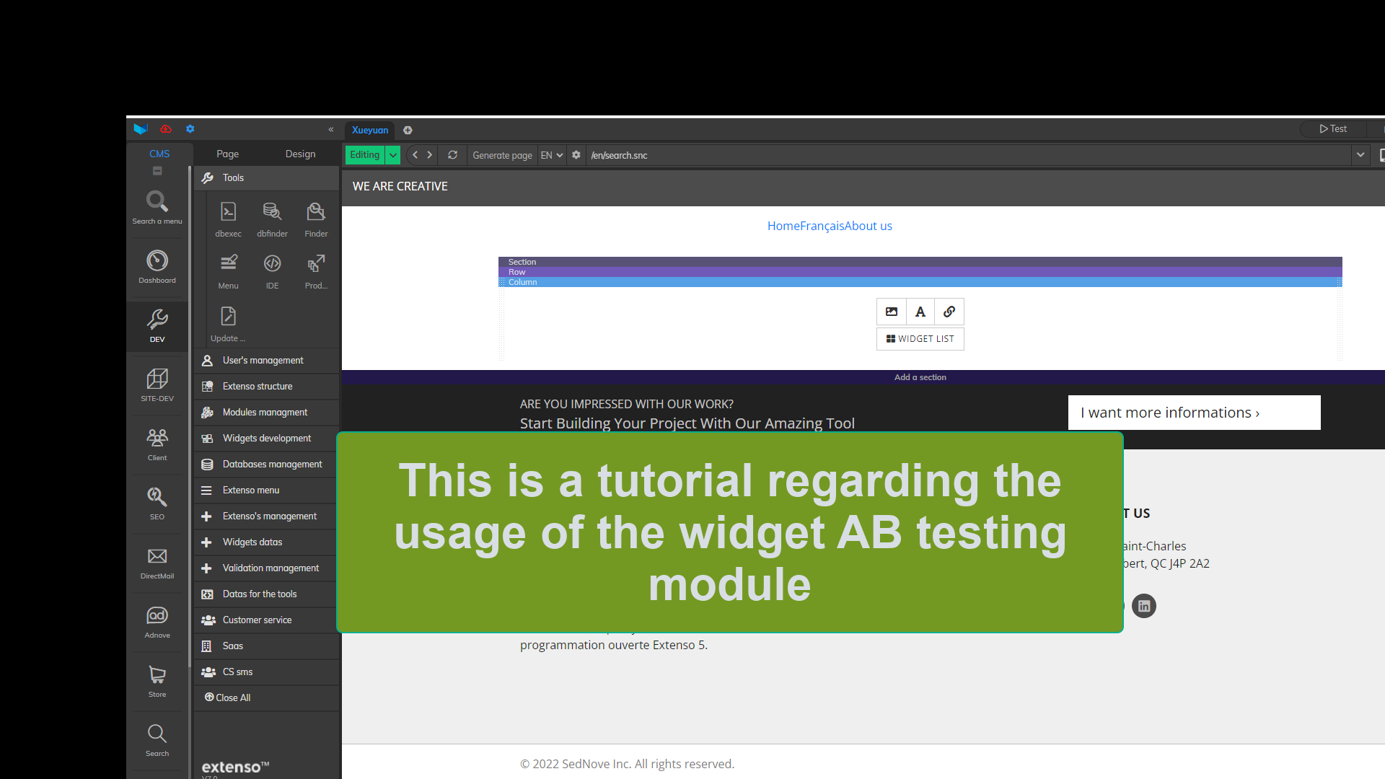The width and height of the screenshot is (1385, 779).
Task: Open the Update tool icon
Action: pos(228,323)
